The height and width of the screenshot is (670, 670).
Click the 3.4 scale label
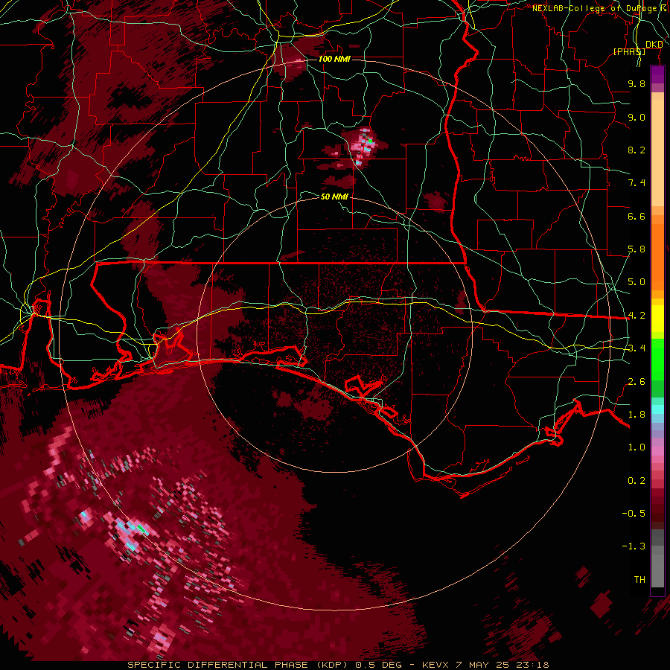pyautogui.click(x=636, y=348)
